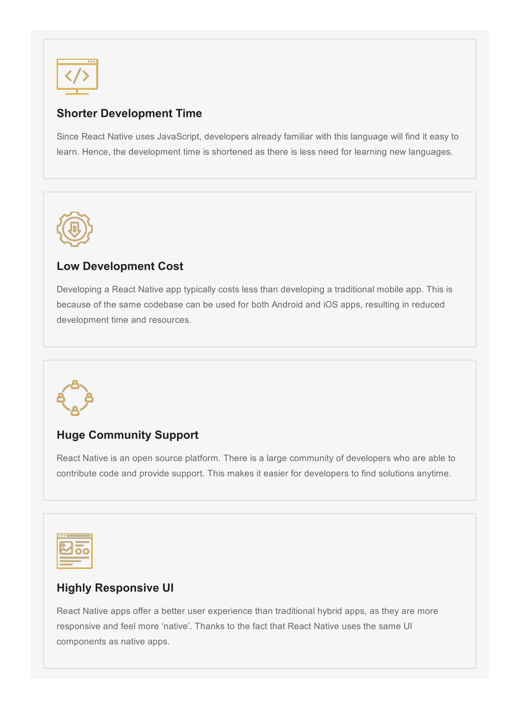Select the Huge Community Support heading
This screenshot has height=715, width=505.
(x=127, y=435)
